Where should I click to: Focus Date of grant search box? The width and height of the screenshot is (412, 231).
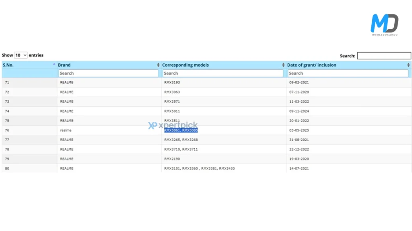tap(348, 73)
